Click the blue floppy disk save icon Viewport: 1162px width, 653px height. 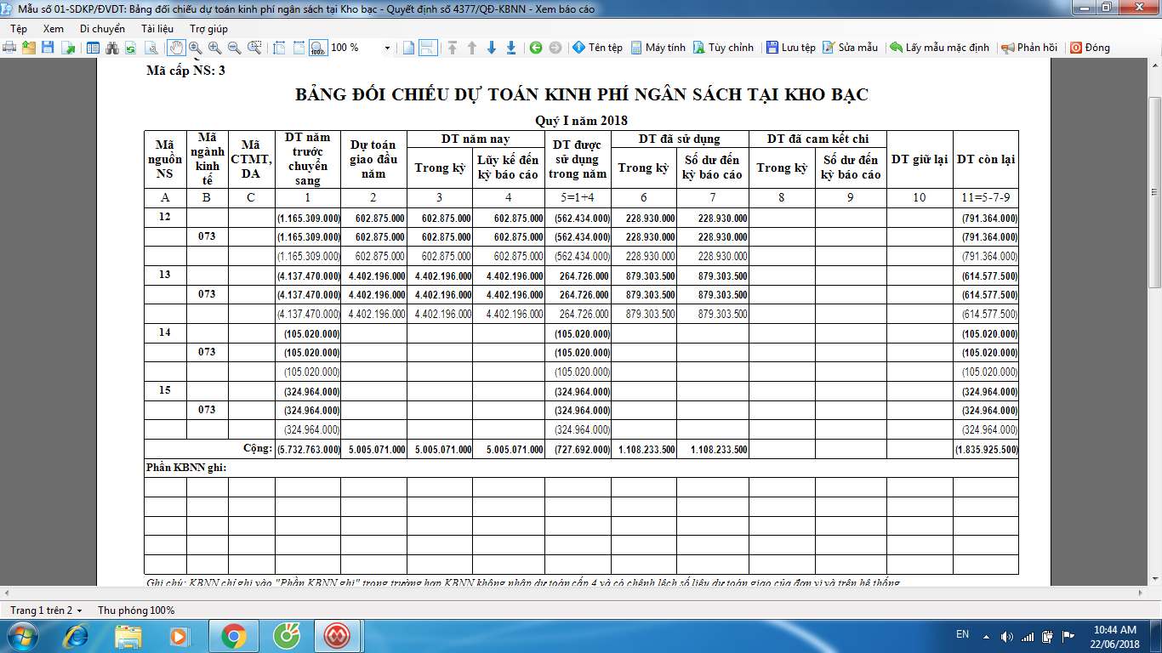click(x=48, y=48)
